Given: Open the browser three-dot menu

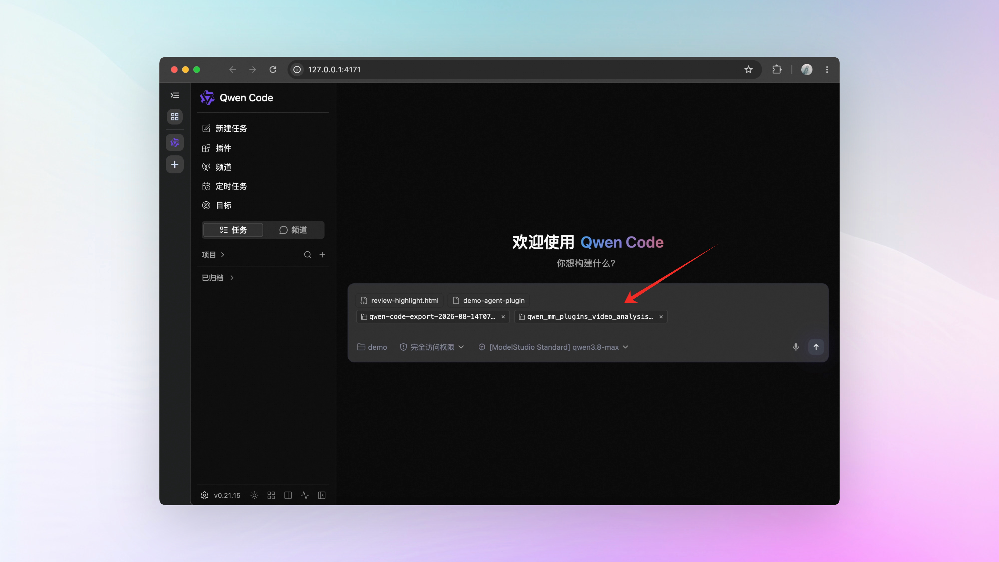Looking at the screenshot, I should pyautogui.click(x=827, y=69).
